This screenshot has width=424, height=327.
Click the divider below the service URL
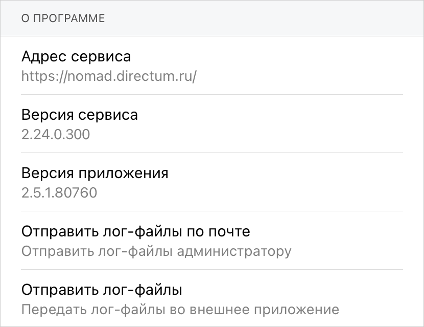[212, 94]
